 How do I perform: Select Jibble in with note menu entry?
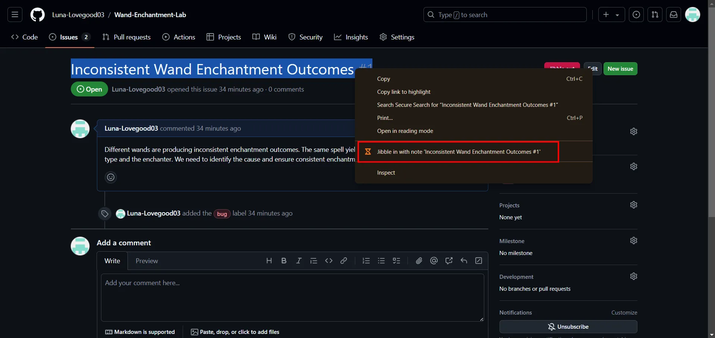[458, 152]
